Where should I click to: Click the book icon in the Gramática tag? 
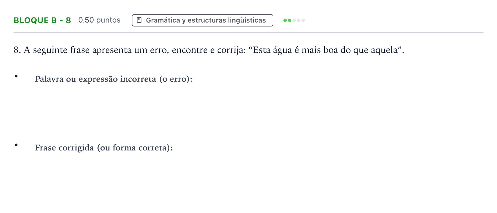coord(139,20)
